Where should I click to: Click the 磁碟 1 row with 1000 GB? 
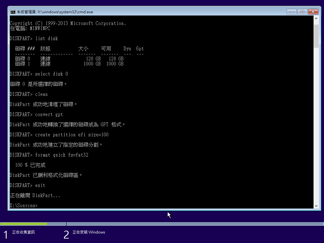click(x=69, y=64)
